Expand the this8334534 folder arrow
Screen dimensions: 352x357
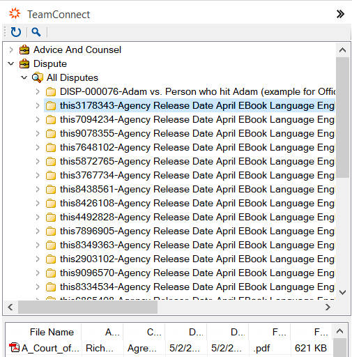38,287
